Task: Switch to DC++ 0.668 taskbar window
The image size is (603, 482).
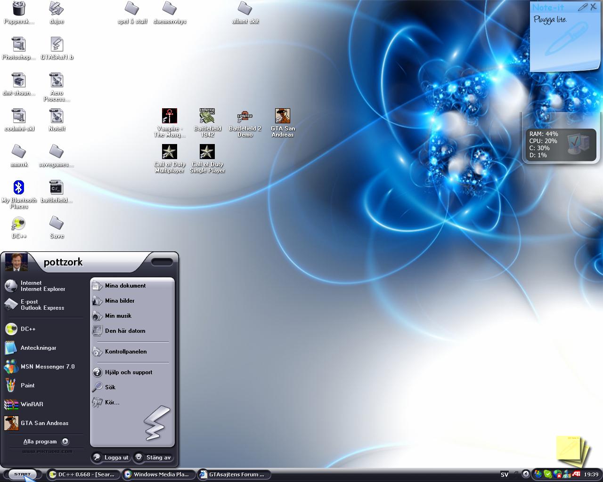Action: click(x=83, y=474)
